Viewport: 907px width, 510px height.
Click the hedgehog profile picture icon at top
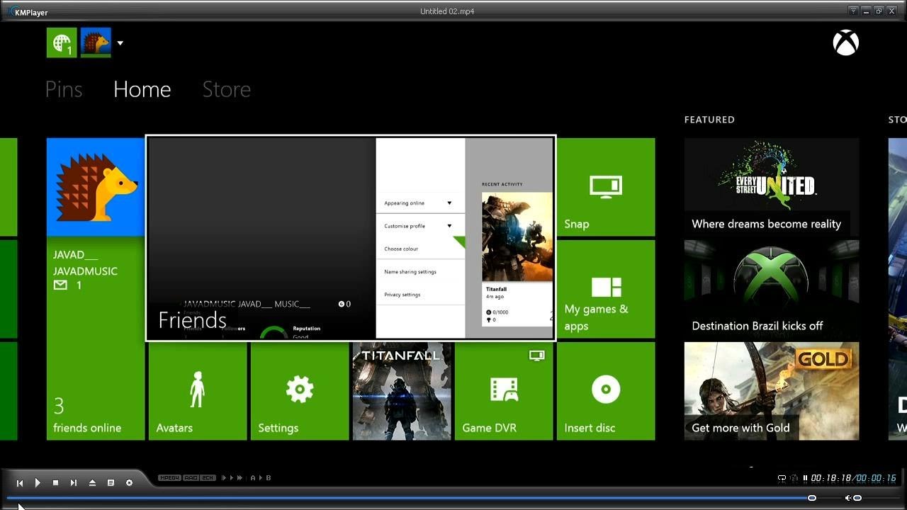coord(96,42)
